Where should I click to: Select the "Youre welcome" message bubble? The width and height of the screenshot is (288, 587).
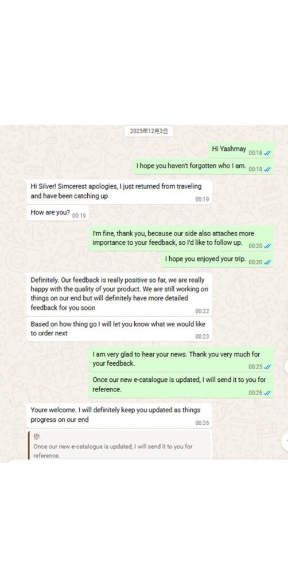point(119,416)
